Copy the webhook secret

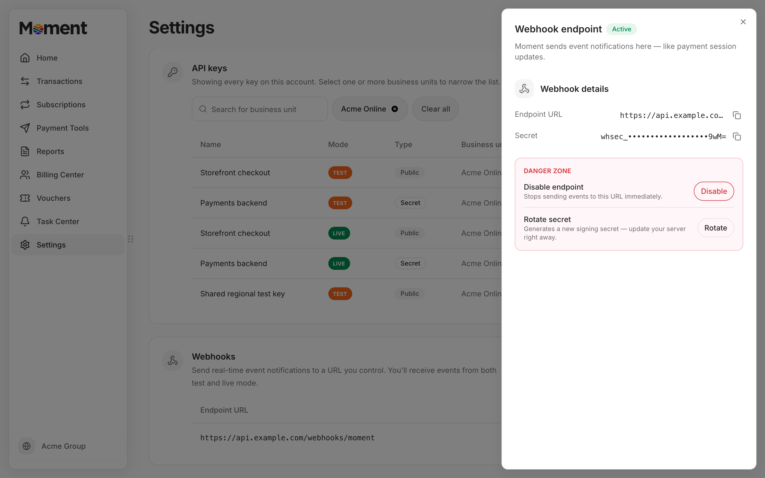(x=737, y=136)
